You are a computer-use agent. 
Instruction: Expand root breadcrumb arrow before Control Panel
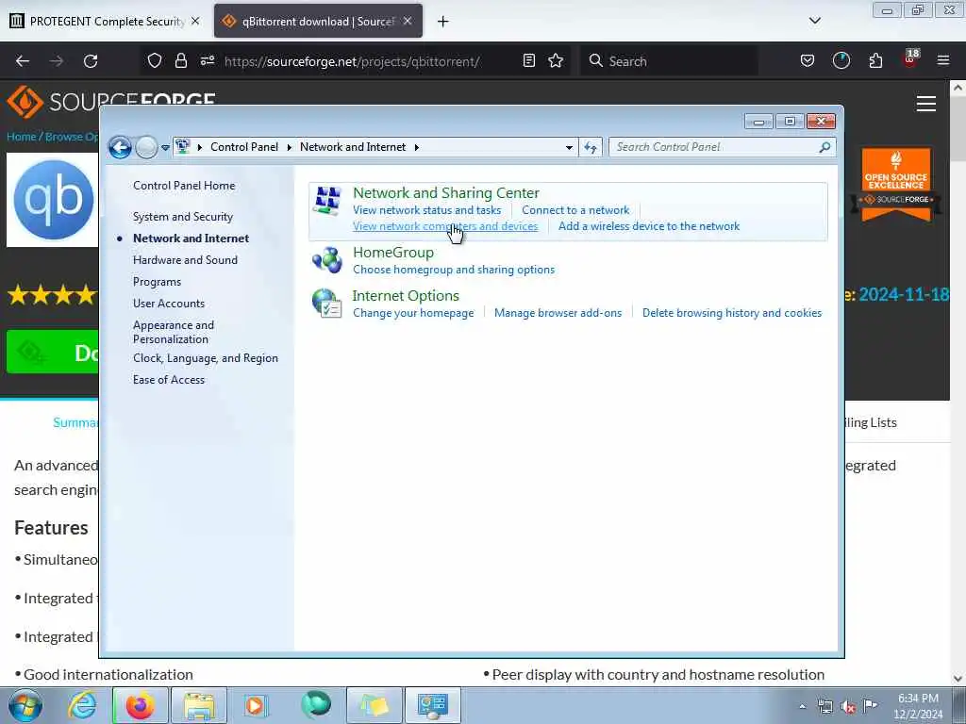click(200, 147)
